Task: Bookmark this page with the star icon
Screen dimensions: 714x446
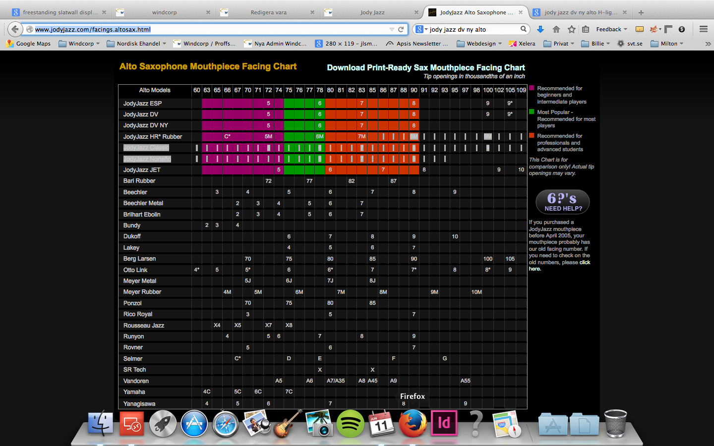Action: 572,29
